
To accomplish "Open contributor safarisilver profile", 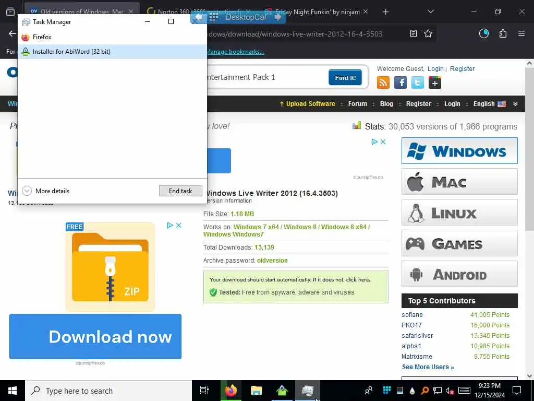I will point(417,336).
